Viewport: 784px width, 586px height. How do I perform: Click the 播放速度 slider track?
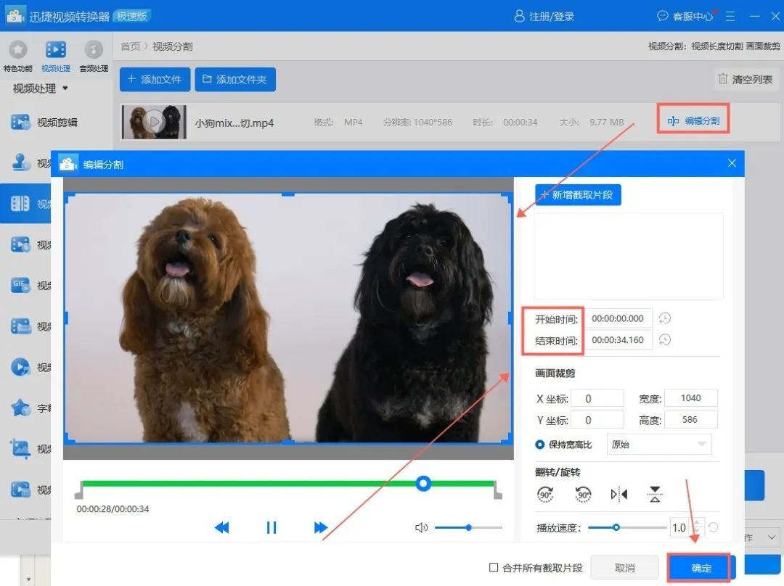[x=639, y=528]
